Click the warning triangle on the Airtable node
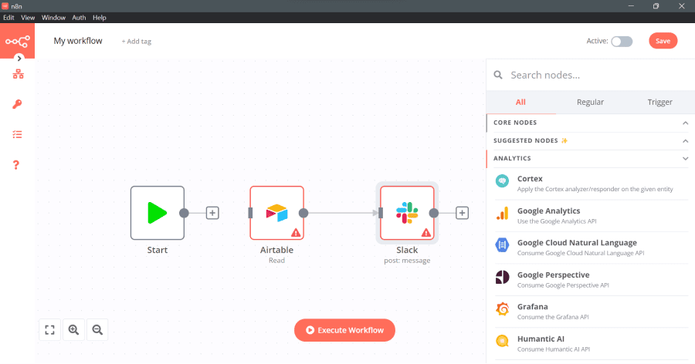 click(x=296, y=232)
